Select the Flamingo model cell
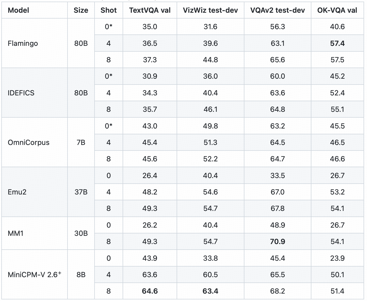Viewport: 367px width, 301px height. click(23, 43)
